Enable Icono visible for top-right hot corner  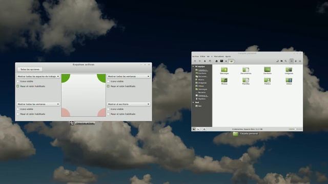pyautogui.click(x=108, y=81)
